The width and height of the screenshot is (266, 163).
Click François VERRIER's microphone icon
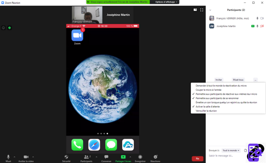point(257,18)
